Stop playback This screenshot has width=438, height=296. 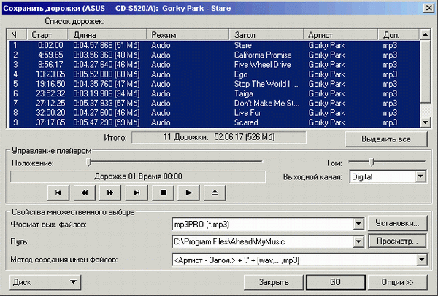pos(163,192)
